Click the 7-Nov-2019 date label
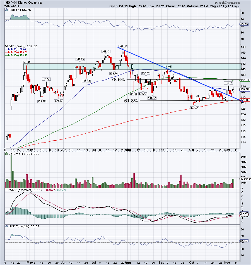 [x=12, y=6]
